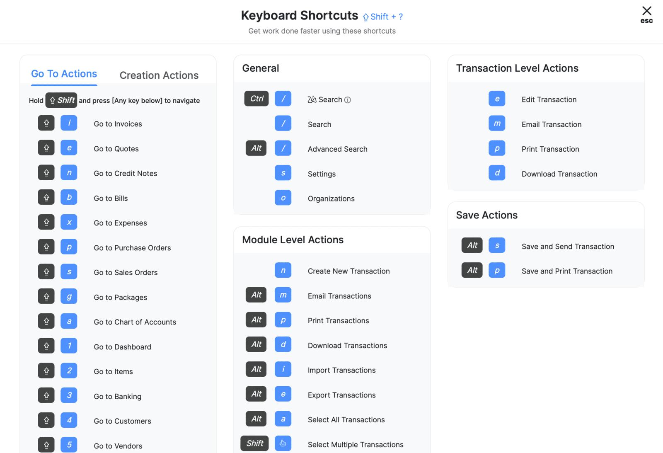Click the 'x' key for Go to Expenses
The image size is (663, 453).
(x=69, y=222)
